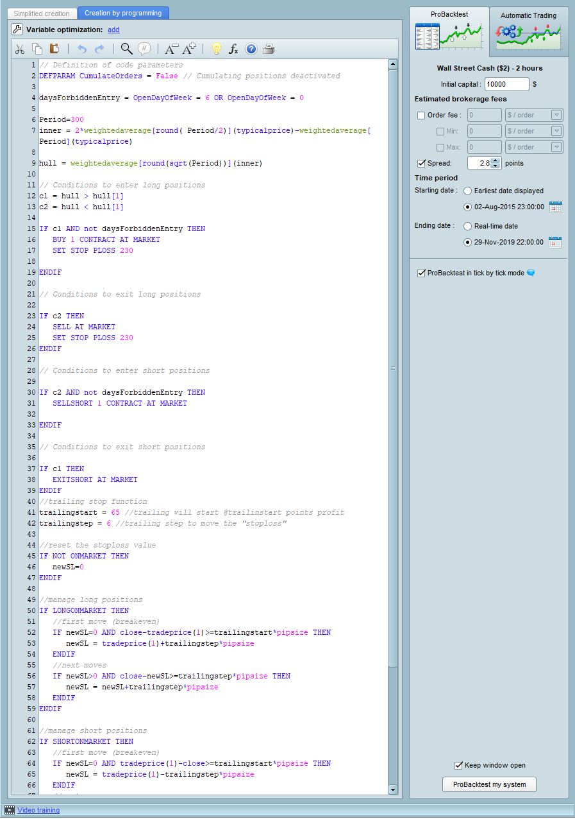The height and width of the screenshot is (819, 575).
Task: Click the code editor scrollbar down arrow
Action: click(x=393, y=789)
